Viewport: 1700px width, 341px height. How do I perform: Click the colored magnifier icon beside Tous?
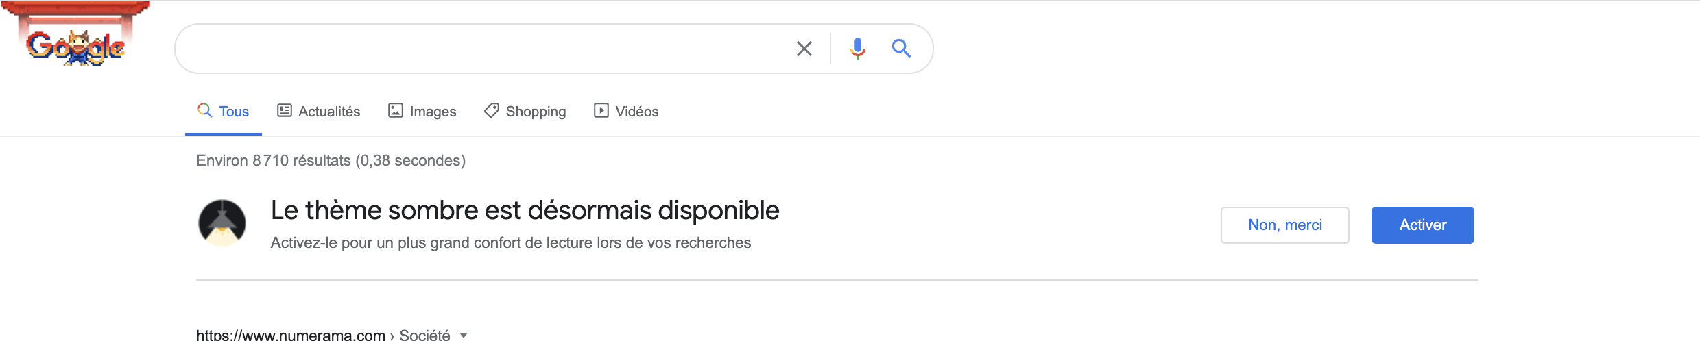point(204,110)
